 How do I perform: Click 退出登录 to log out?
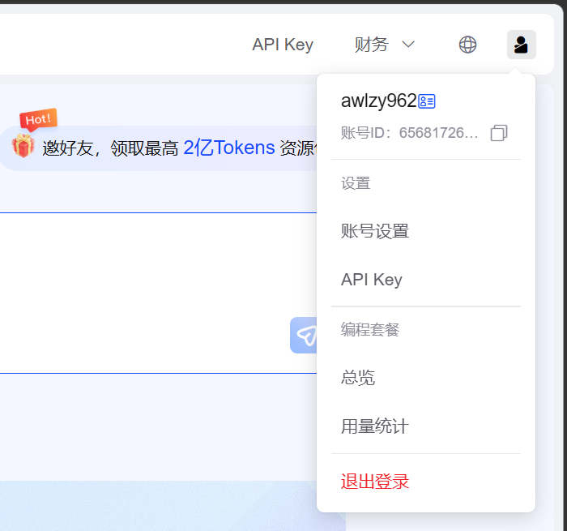click(x=375, y=482)
